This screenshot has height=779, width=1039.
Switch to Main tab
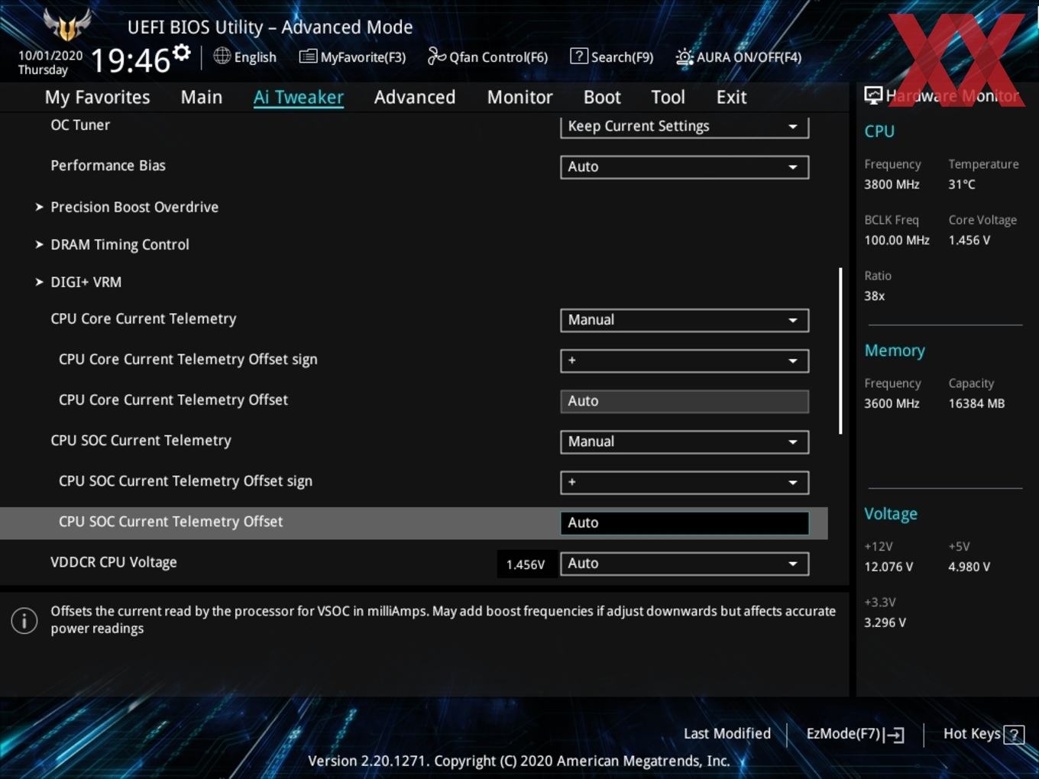tap(202, 97)
